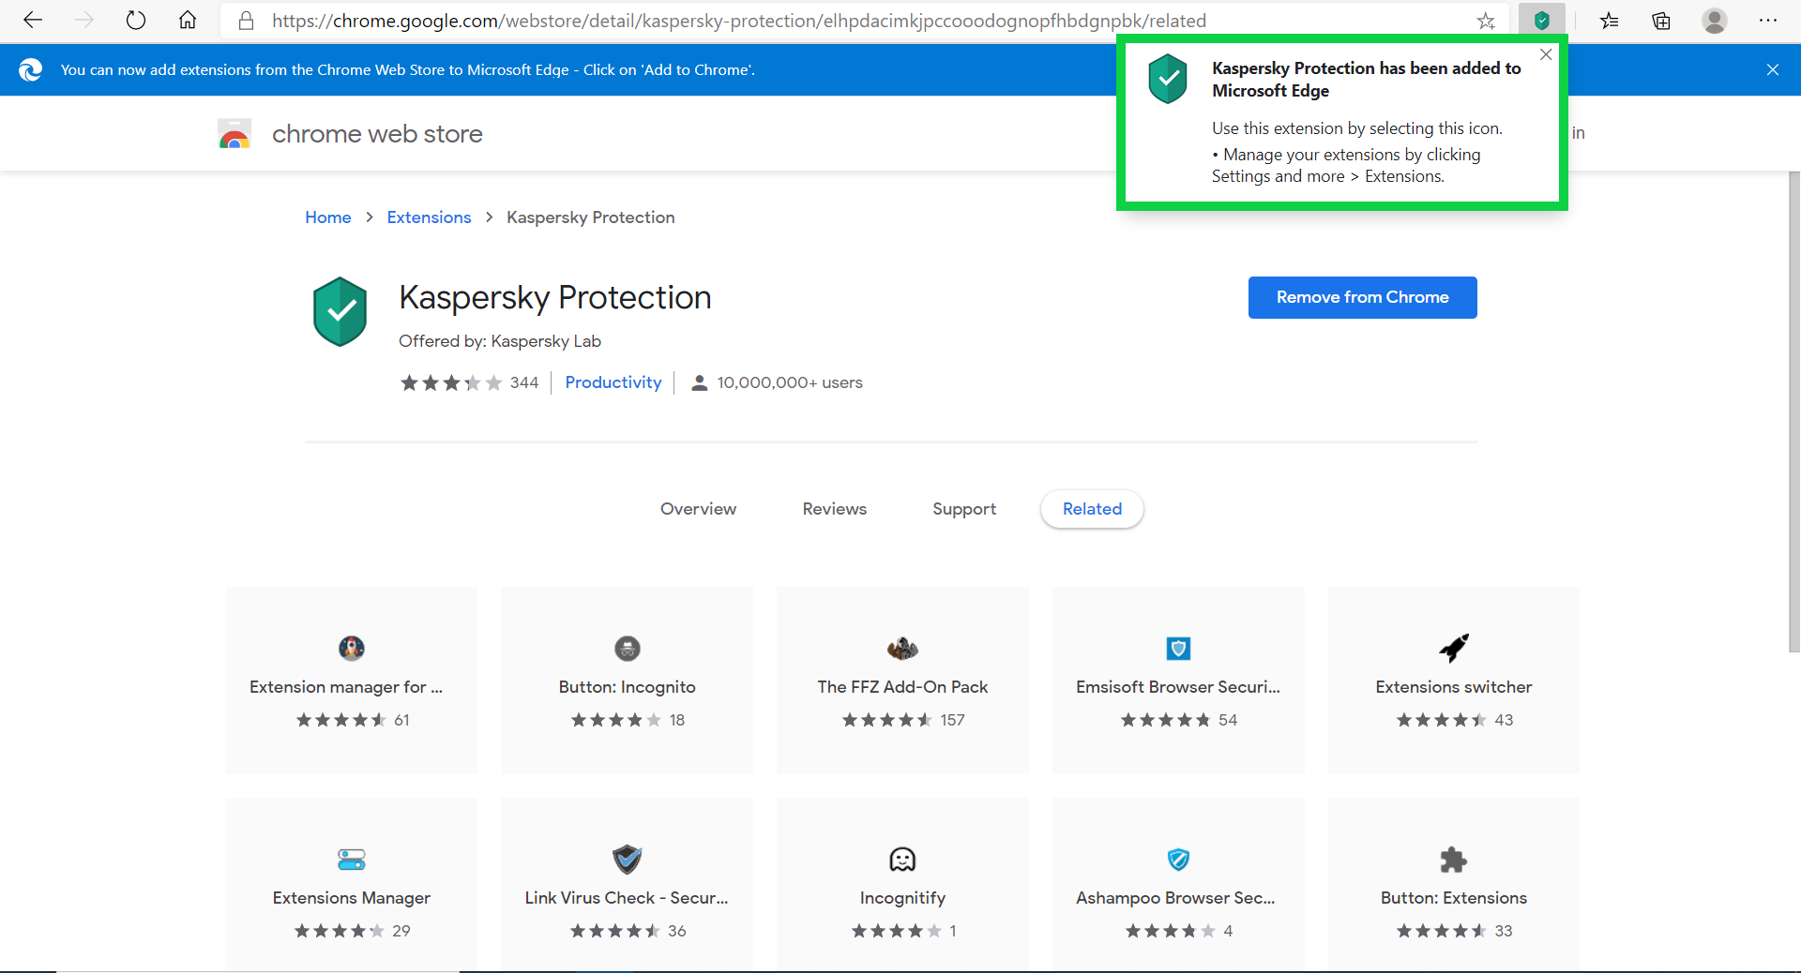The width and height of the screenshot is (1801, 973).
Task: Open the Extensions switcher rocket icon
Action: click(x=1454, y=648)
